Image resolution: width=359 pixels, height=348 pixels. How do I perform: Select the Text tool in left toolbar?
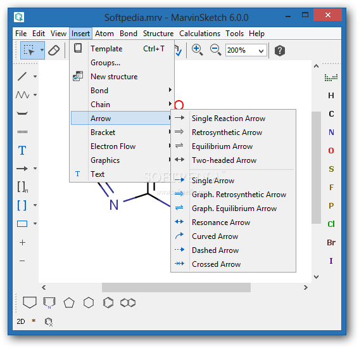tap(22, 150)
